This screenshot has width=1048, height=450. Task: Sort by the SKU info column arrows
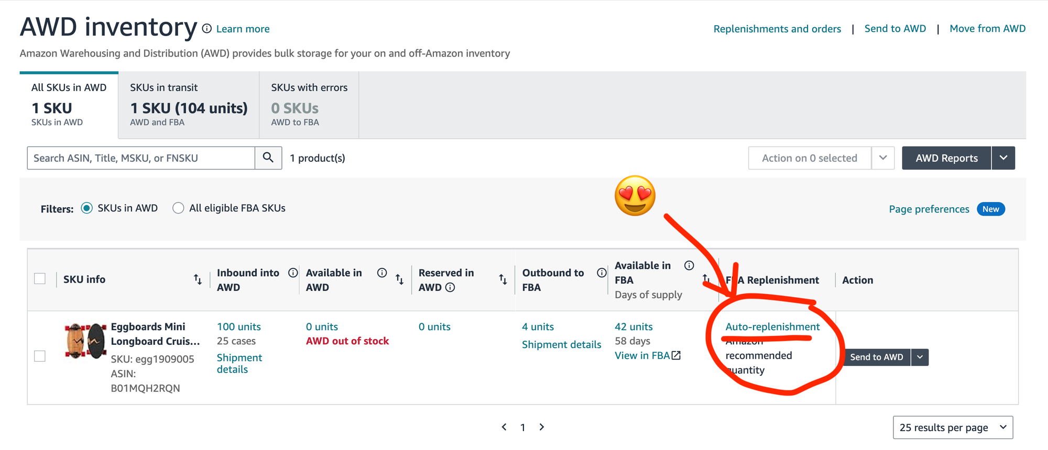pyautogui.click(x=198, y=279)
